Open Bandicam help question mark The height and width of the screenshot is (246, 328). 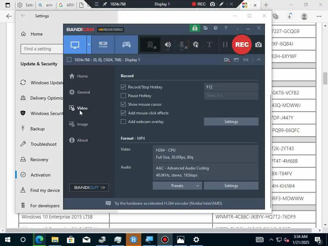point(226,28)
